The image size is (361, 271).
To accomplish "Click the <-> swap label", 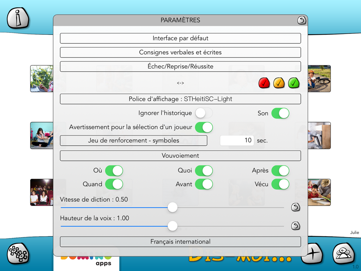I will coord(180,83).
